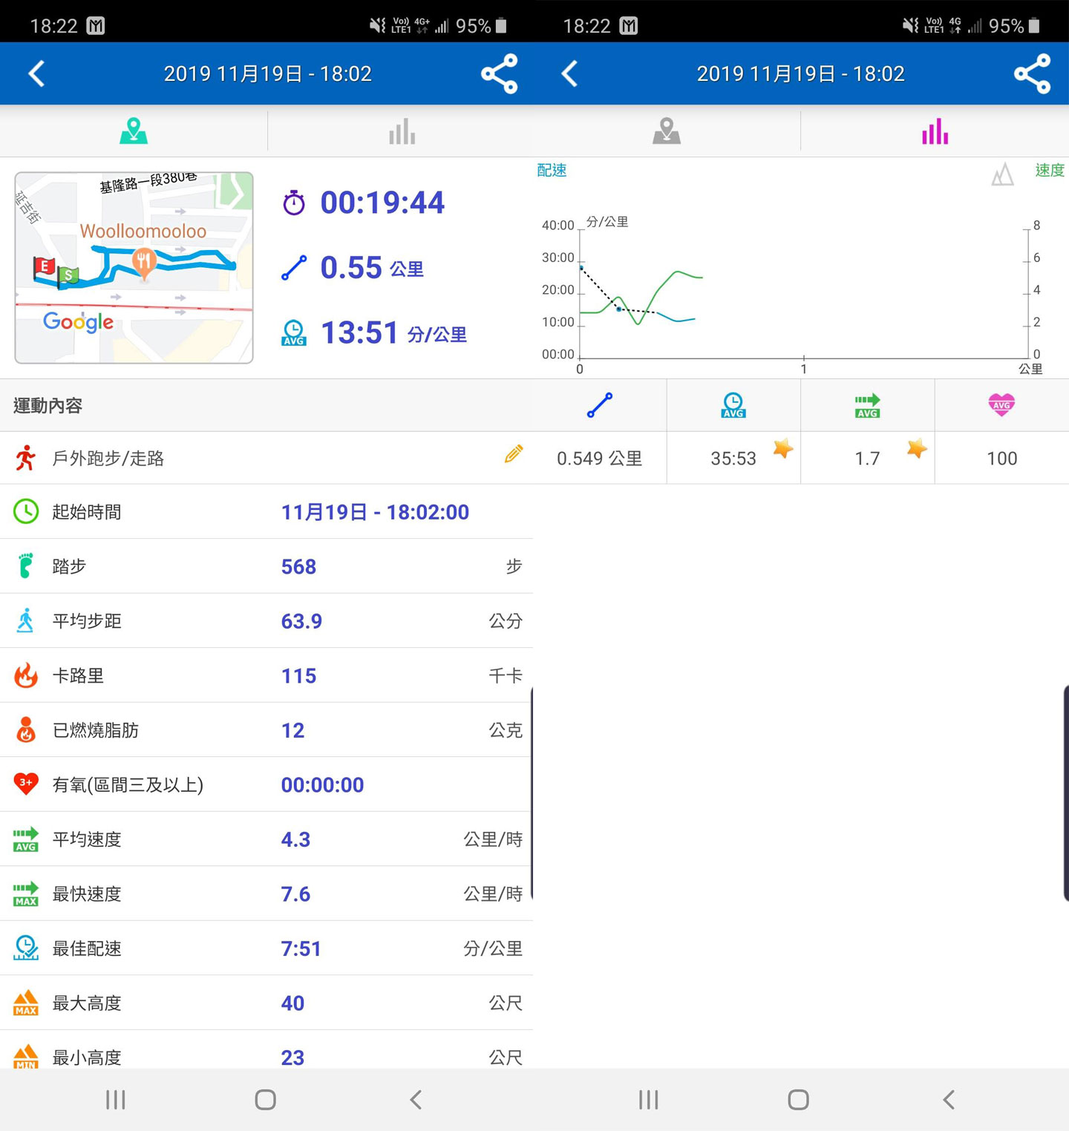This screenshot has height=1131, width=1069.
Task: Tap the stopwatch icon beside 00:19:44
Action: (x=294, y=203)
